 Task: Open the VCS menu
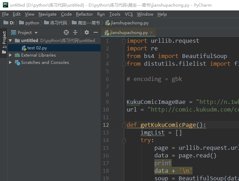pyautogui.click(x=129, y=14)
